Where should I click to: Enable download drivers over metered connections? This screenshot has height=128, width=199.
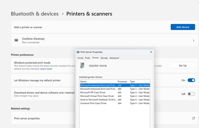[191, 94]
